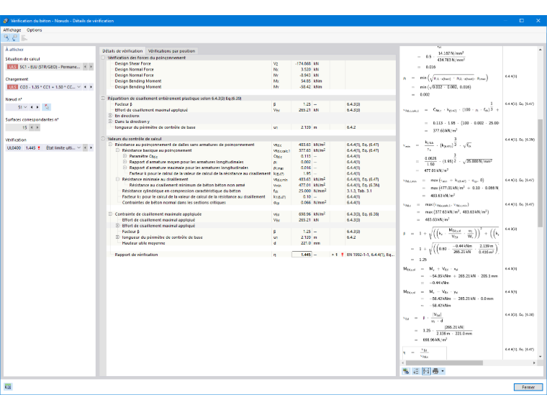Viewport: 547px width, 410px height.
Task: Click the formula panel horizontal scrollbar
Action: [444, 363]
